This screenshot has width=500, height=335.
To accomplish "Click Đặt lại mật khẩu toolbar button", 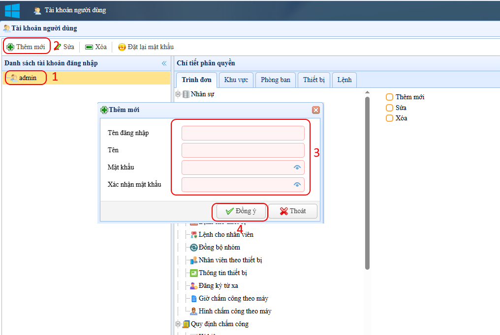I will pos(146,47).
